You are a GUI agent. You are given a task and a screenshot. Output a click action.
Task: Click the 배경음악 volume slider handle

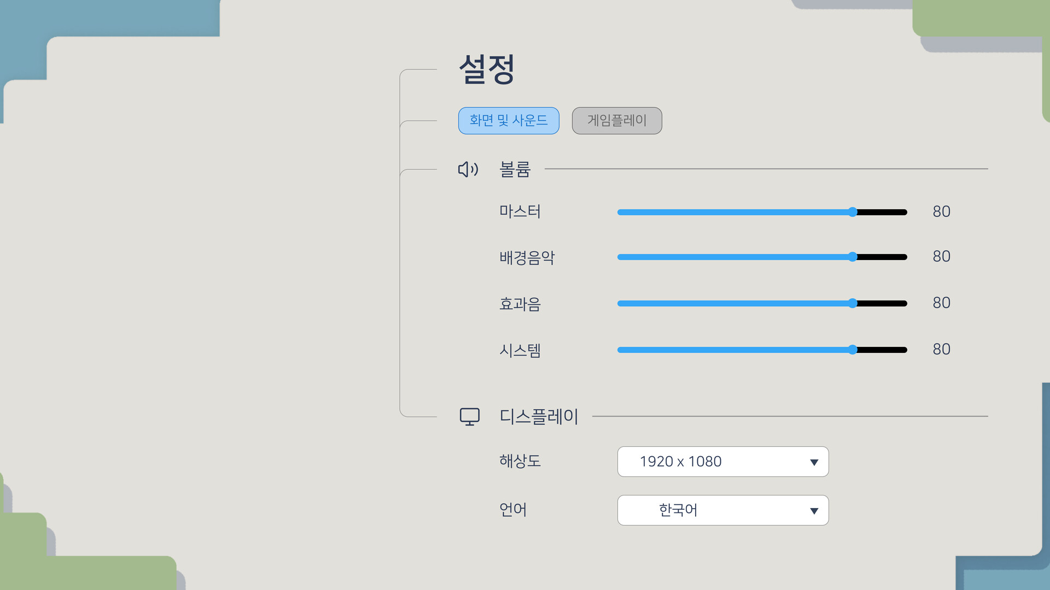pos(853,257)
